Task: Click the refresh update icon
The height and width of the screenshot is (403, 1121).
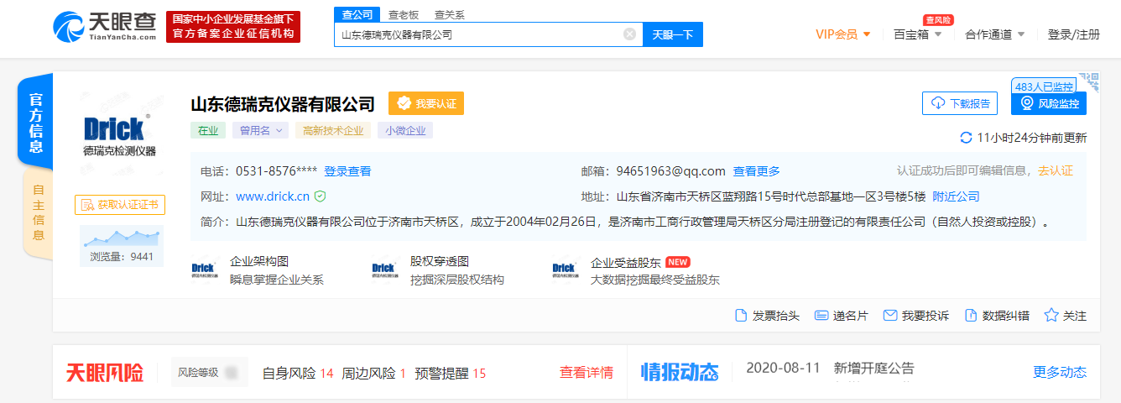Action: coord(967,138)
